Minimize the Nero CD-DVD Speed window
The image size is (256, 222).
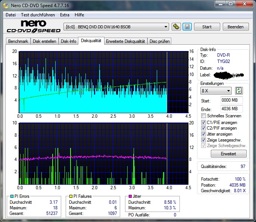220,4
